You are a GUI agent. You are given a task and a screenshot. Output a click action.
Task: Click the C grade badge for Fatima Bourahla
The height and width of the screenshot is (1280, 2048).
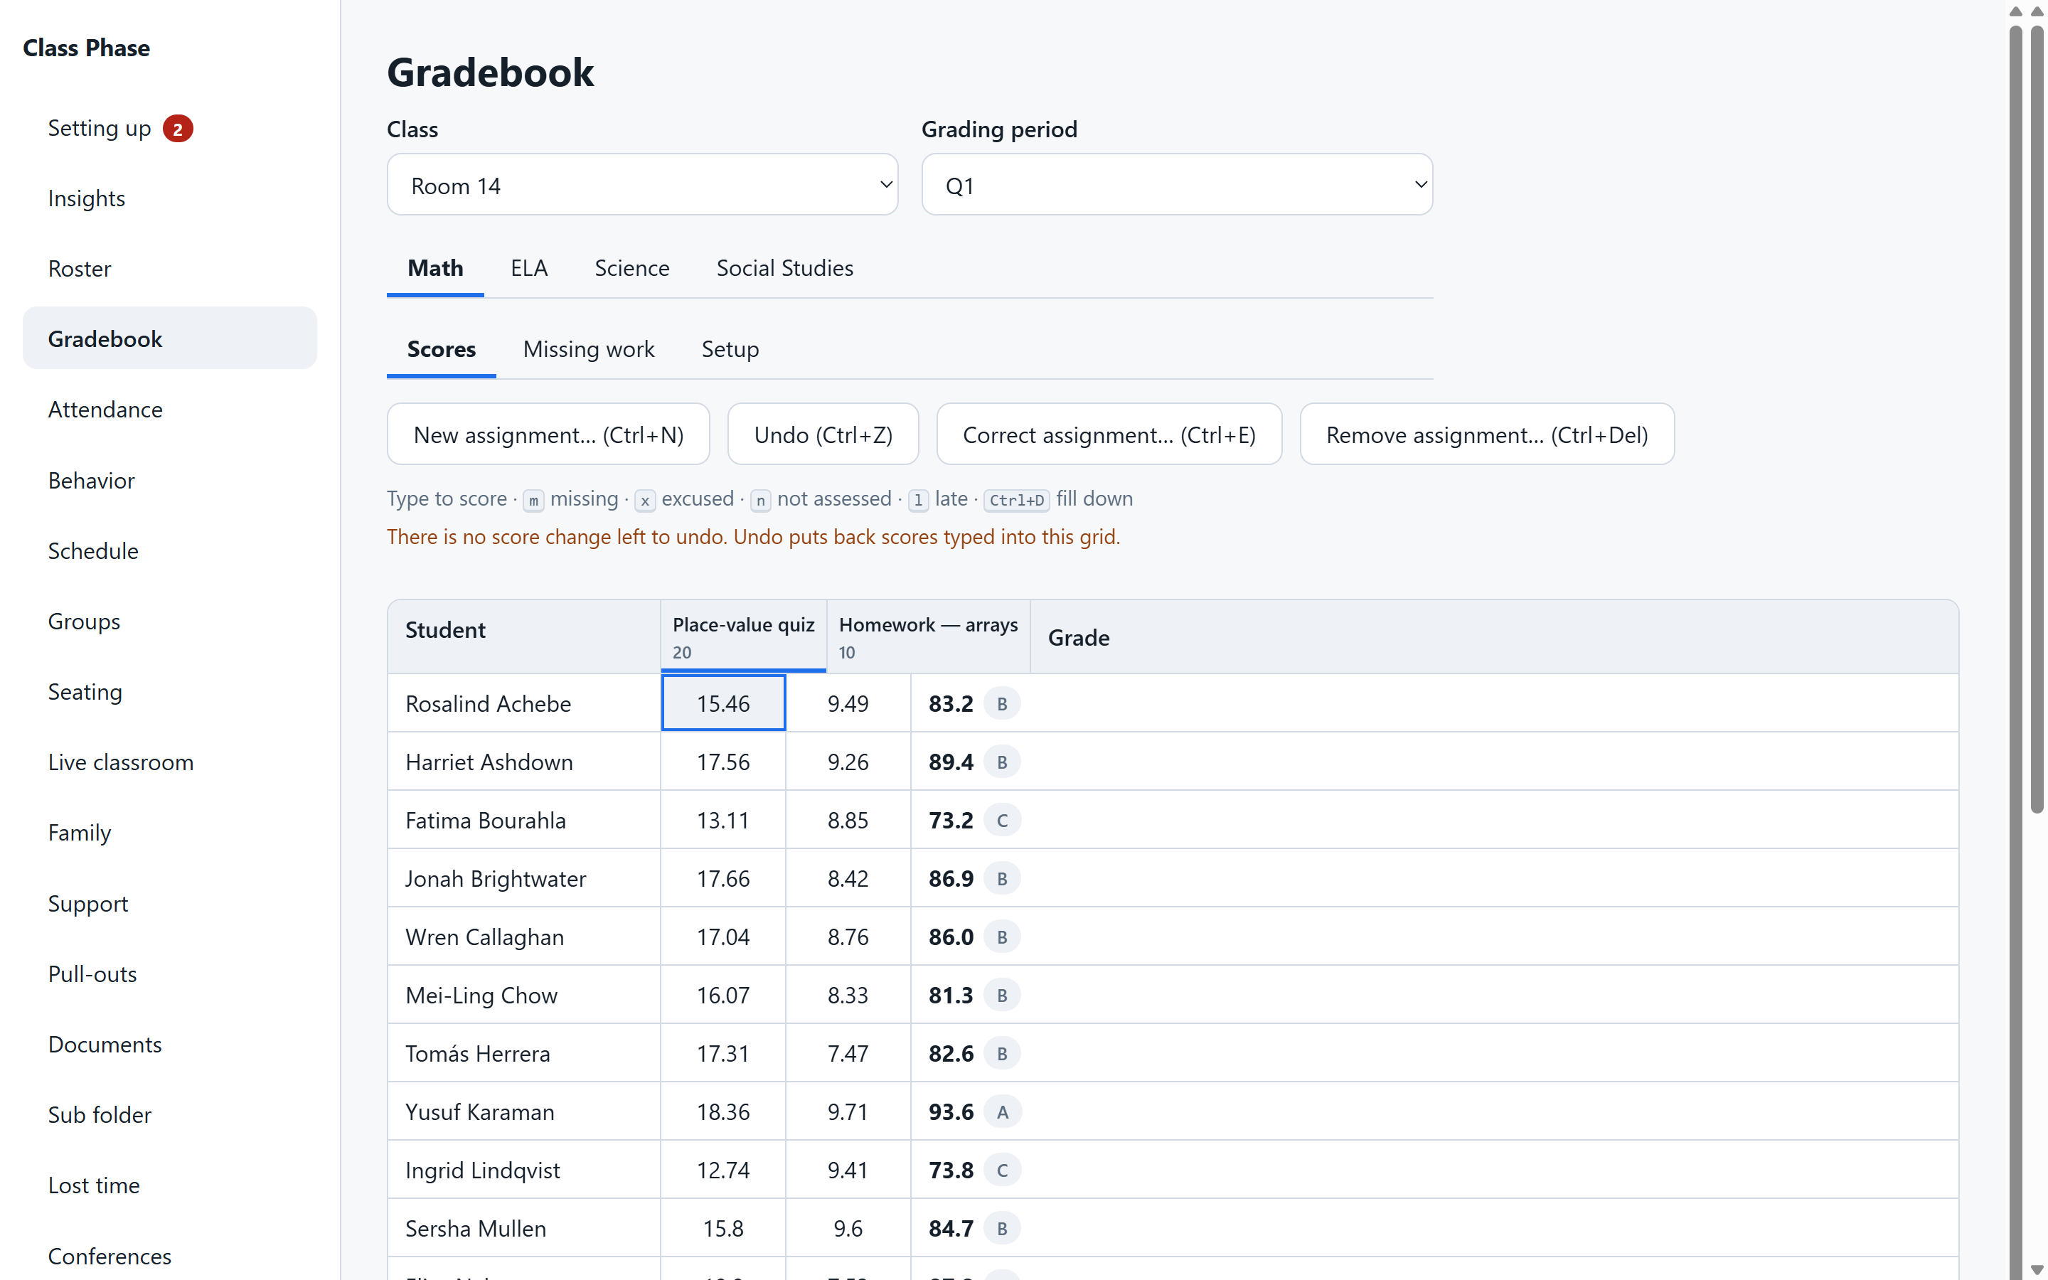pyautogui.click(x=1002, y=821)
